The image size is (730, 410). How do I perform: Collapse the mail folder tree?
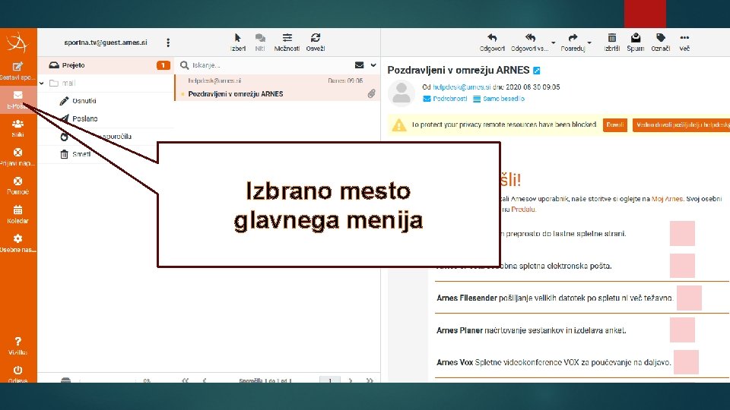[x=42, y=84]
